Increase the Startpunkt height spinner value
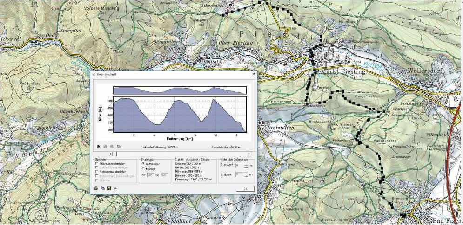463x225 pixels. [x=246, y=163]
